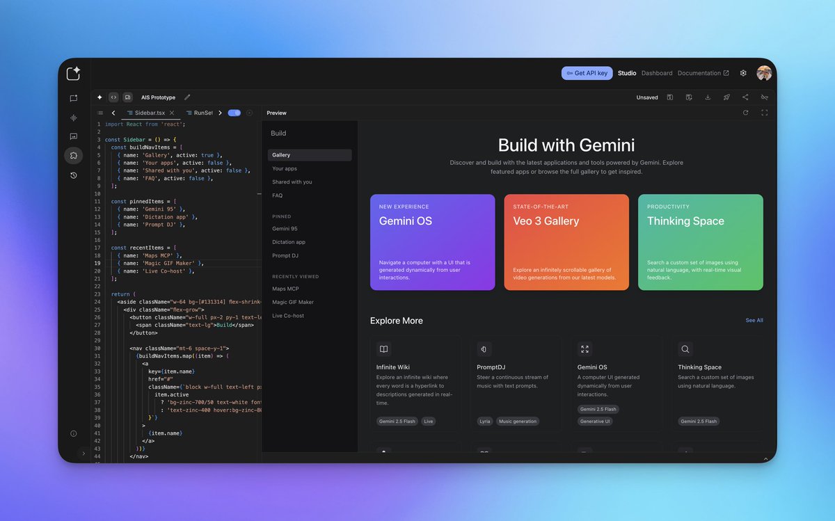Screen dimensions: 835x521
Task: Click the AI Studio sparkle logo
Action: (x=74, y=73)
